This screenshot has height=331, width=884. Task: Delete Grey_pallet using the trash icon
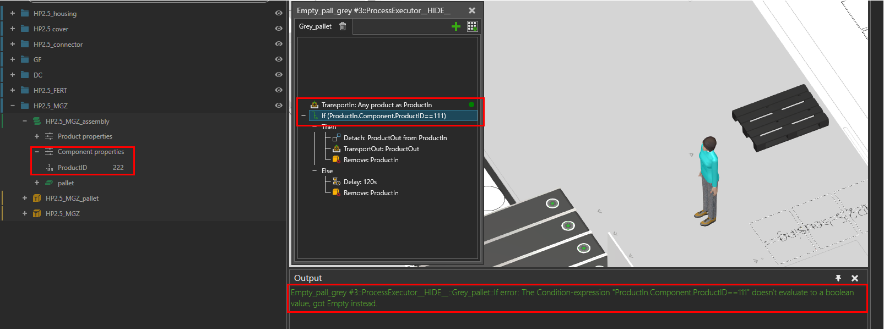343,26
